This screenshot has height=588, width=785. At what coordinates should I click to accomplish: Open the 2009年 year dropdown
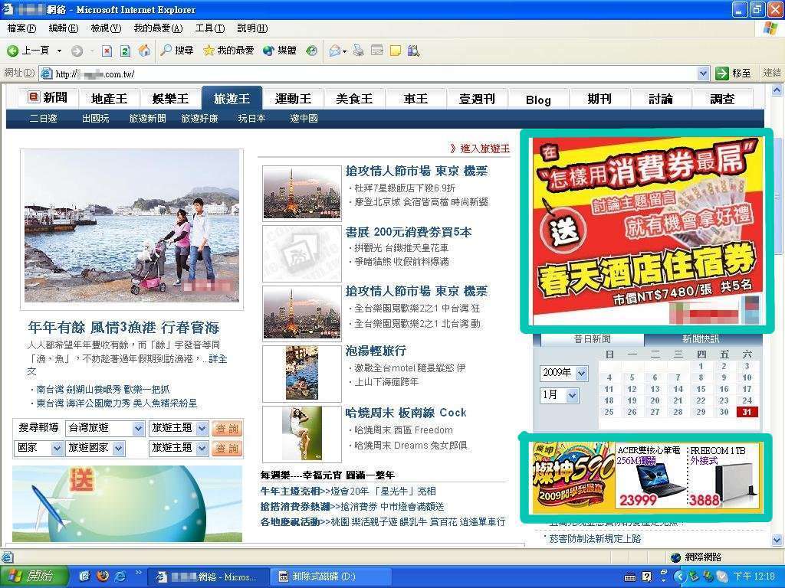(581, 374)
